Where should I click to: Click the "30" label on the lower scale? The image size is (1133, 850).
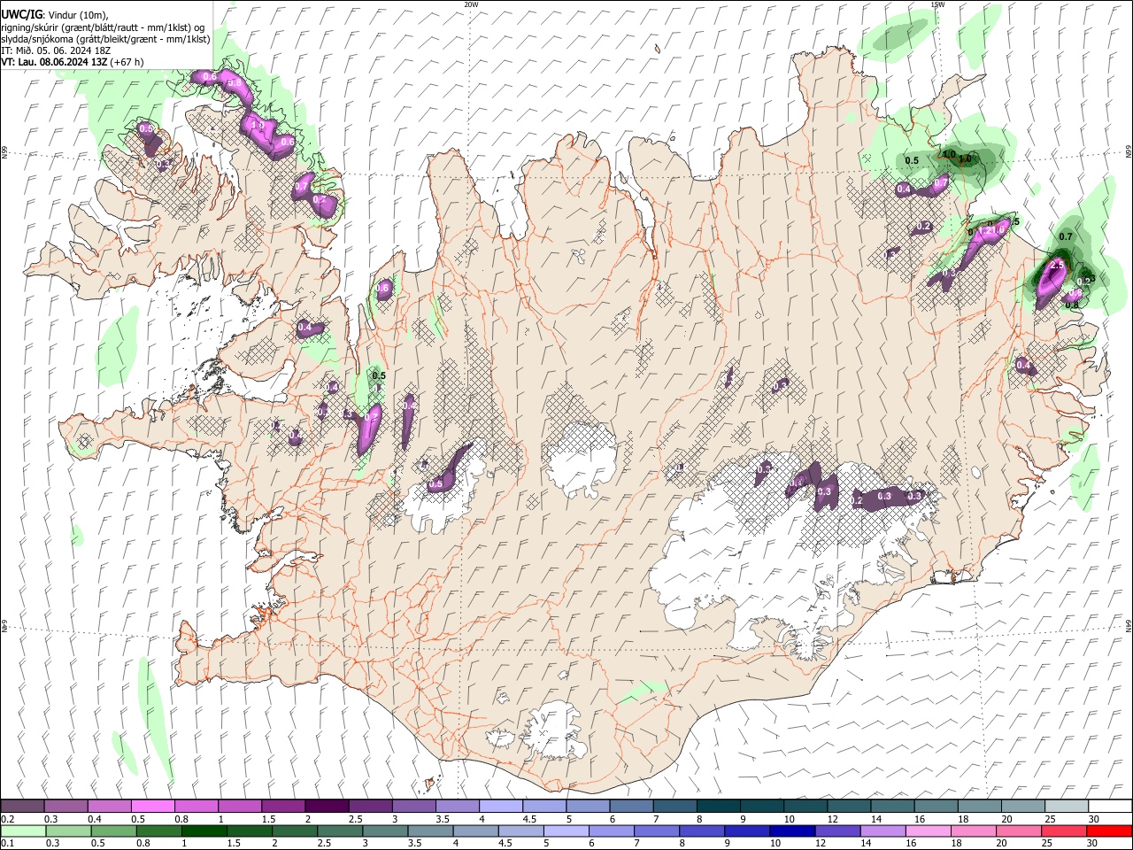(1091, 844)
